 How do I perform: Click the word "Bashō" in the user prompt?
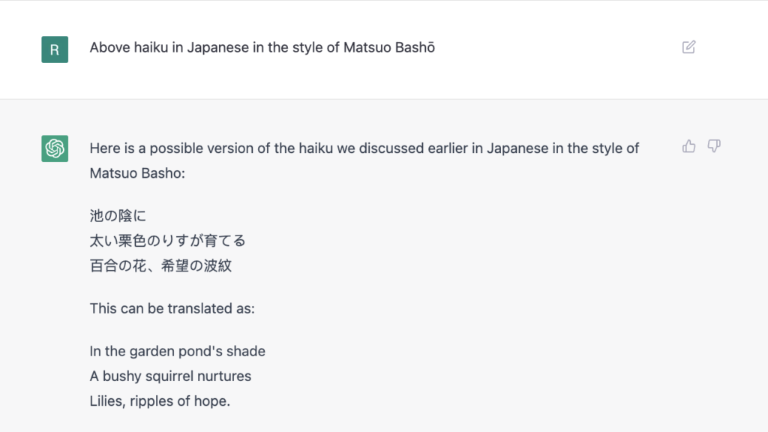[x=415, y=47]
